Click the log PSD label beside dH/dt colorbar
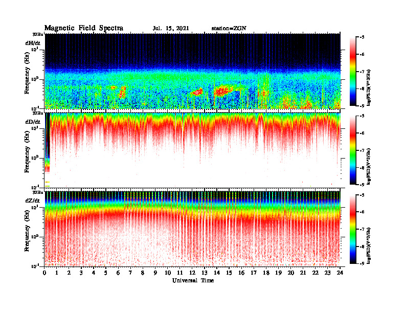This screenshot has height=313, width=405. pyautogui.click(x=368, y=87)
